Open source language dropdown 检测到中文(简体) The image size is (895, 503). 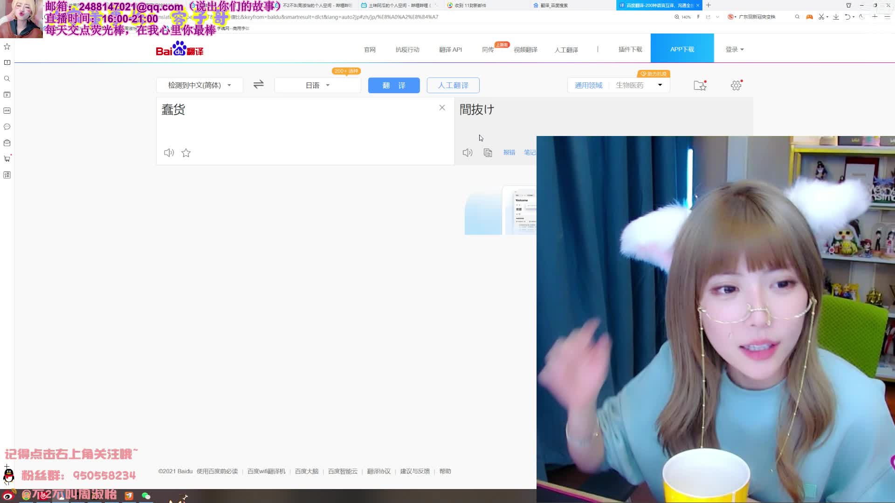[200, 85]
